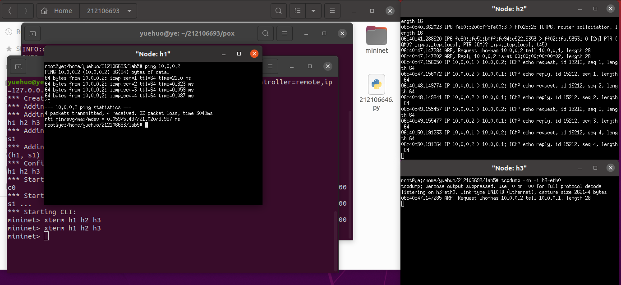621x285 pixels.
Task: Click the h2 "ARP, Reply 10.0.0.2 is-at" line
Action: point(496,56)
